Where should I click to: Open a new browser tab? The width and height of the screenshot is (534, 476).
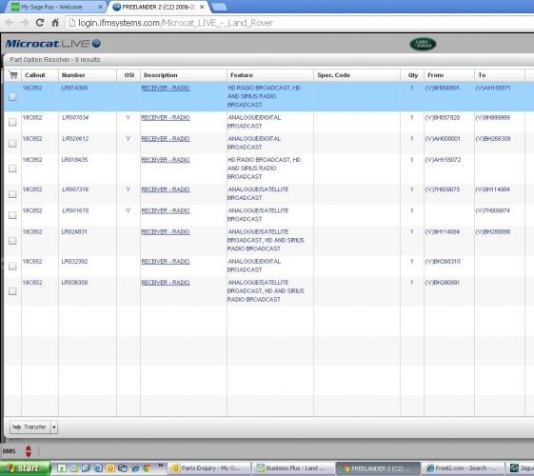click(219, 7)
